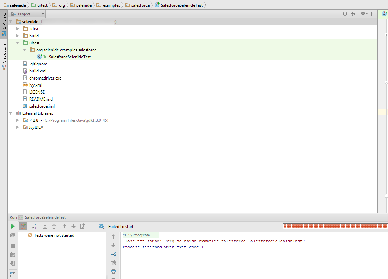Click Collapse All icon in Project panel header

pos(353,14)
